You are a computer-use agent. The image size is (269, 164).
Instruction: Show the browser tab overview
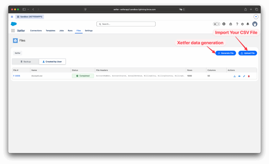(x=256, y=9)
